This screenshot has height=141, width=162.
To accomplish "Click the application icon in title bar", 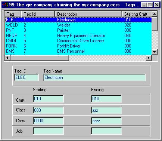I will pos(5,5).
